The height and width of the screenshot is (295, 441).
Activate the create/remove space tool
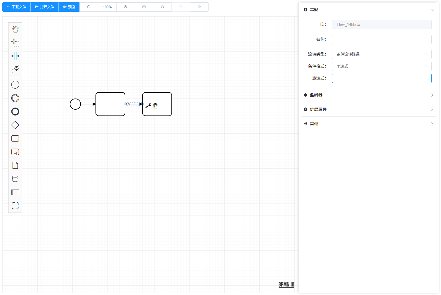[x=15, y=56]
